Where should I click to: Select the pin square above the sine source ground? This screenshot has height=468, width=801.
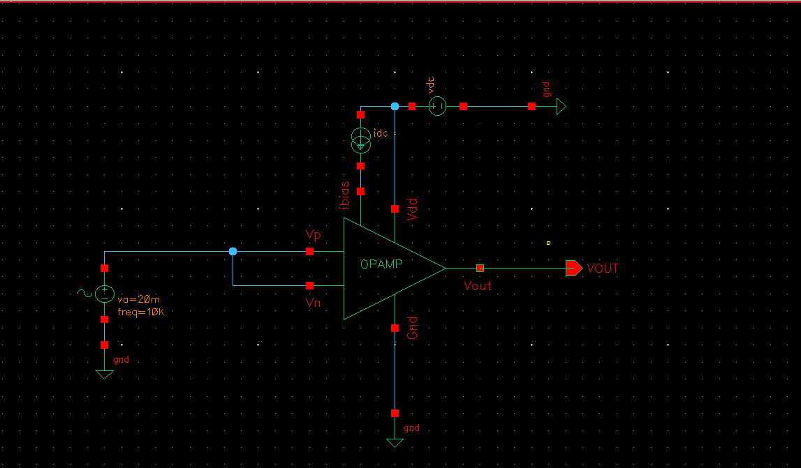104,345
